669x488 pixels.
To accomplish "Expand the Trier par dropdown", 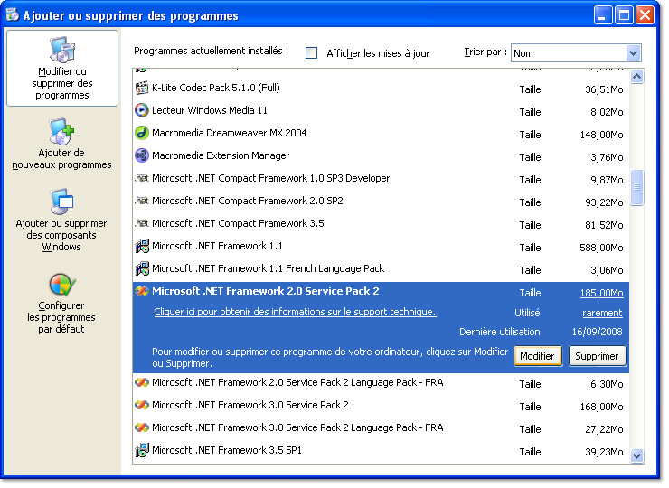I will [x=633, y=53].
